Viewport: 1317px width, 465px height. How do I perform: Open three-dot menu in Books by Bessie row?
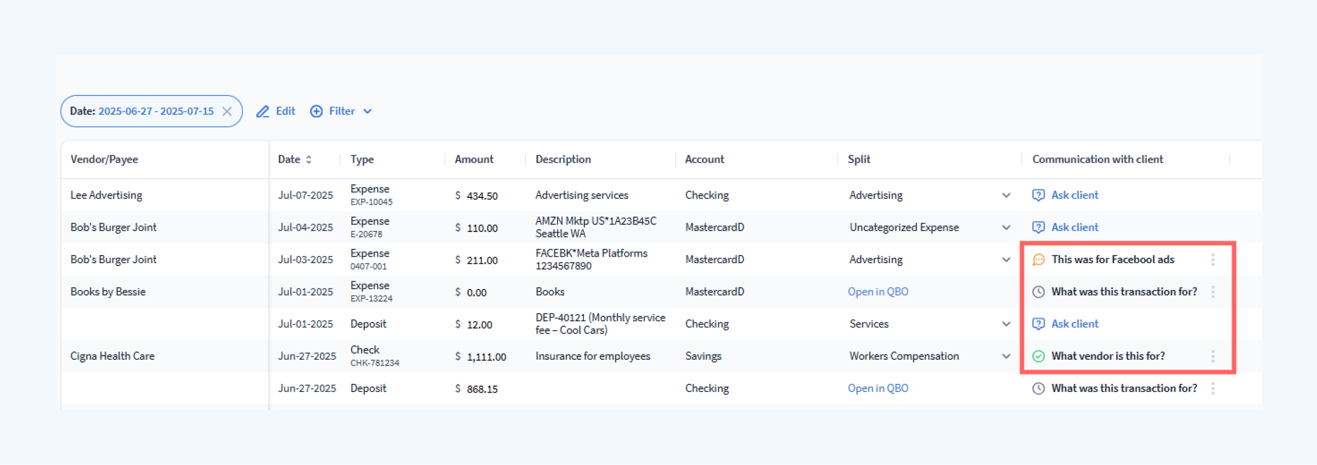1213,292
